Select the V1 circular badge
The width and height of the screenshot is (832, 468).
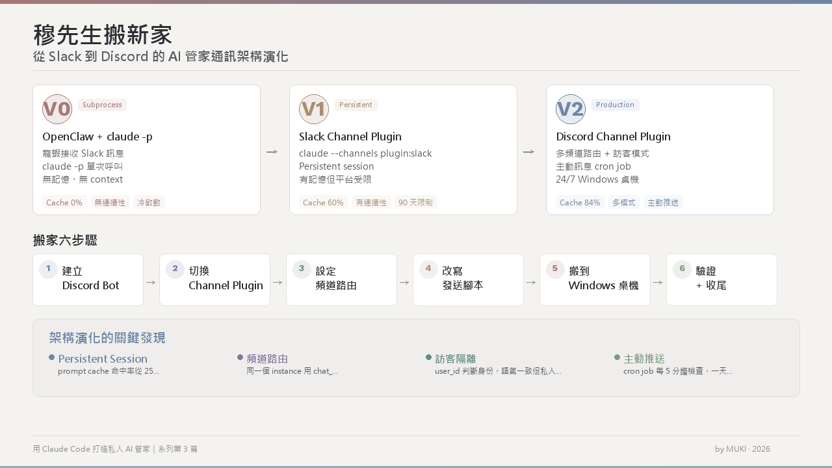coord(314,109)
